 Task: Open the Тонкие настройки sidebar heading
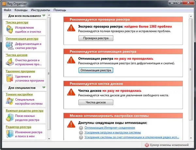coord(19,94)
